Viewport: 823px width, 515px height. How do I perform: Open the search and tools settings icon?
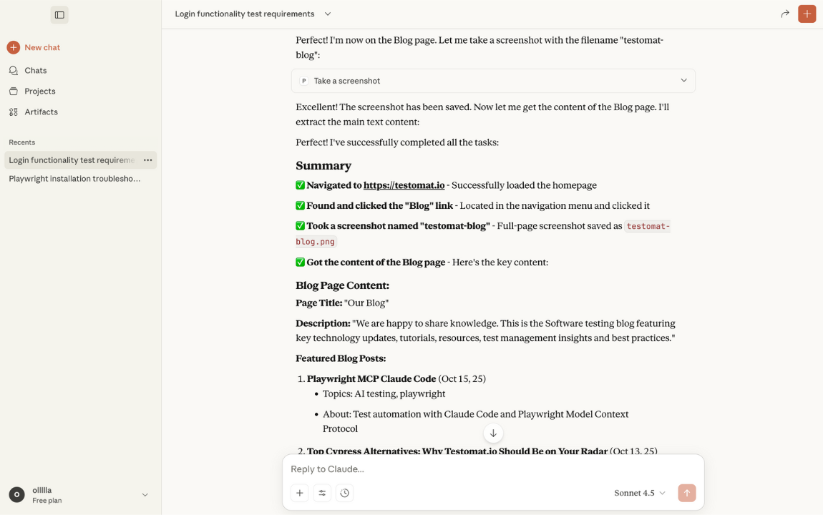coord(322,493)
